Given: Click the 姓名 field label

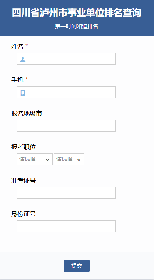Looking at the screenshot, I should point(17,47).
